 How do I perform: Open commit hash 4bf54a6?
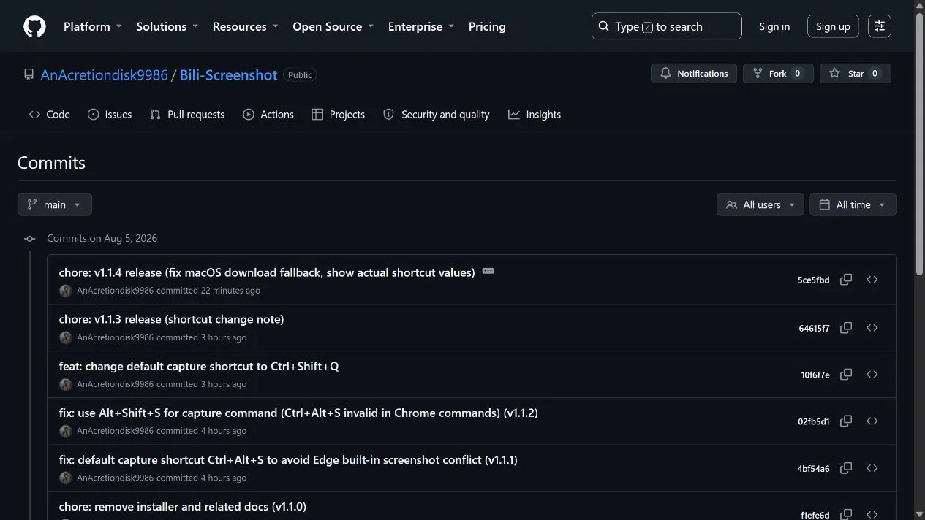(813, 469)
